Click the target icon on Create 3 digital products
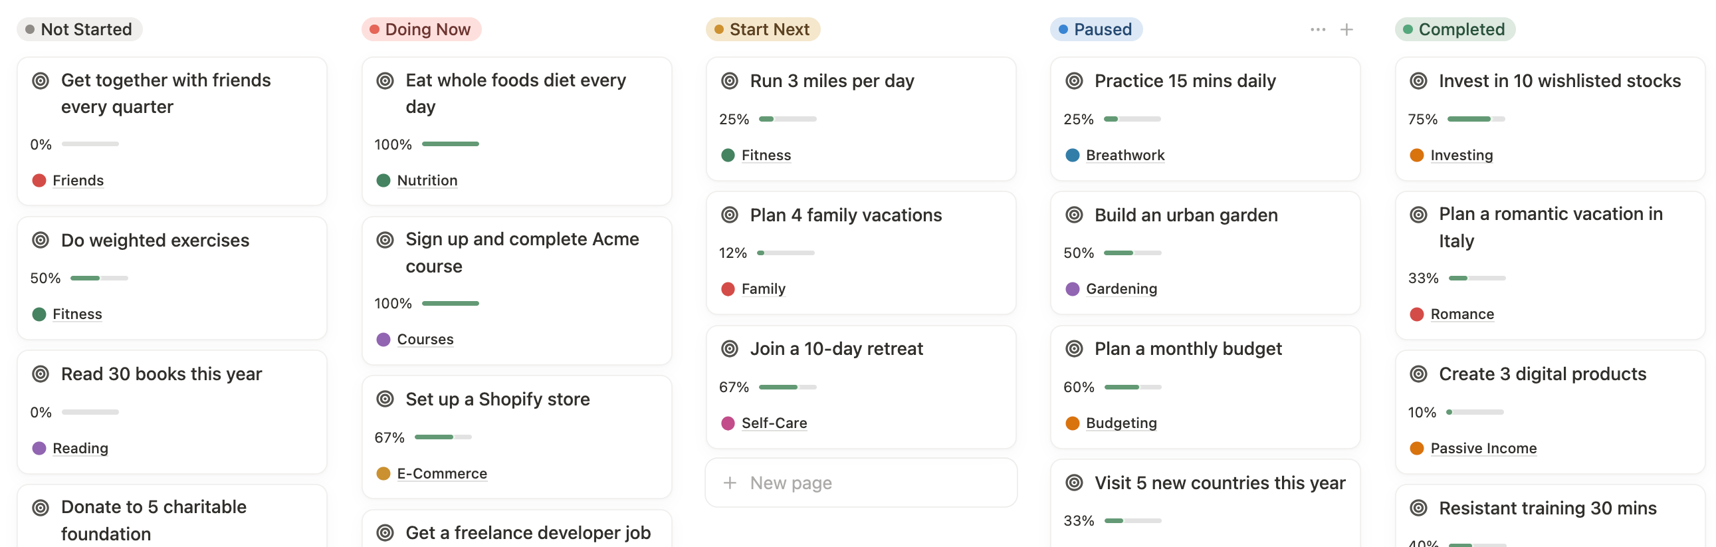Image resolution: width=1716 pixels, height=547 pixels. click(1418, 374)
